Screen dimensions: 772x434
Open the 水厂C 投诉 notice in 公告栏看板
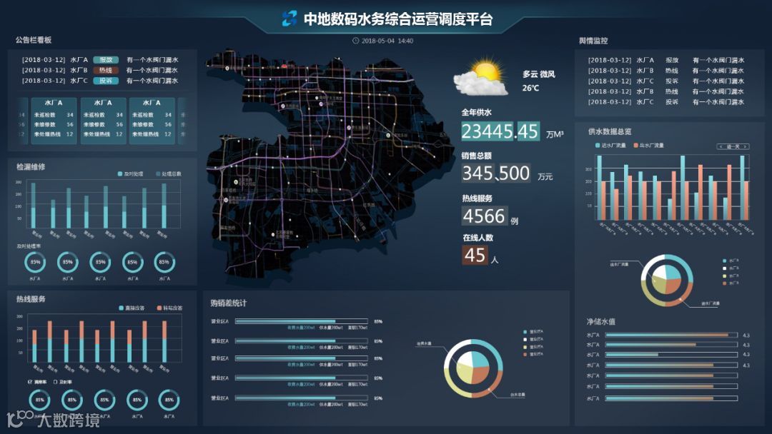tap(100, 81)
